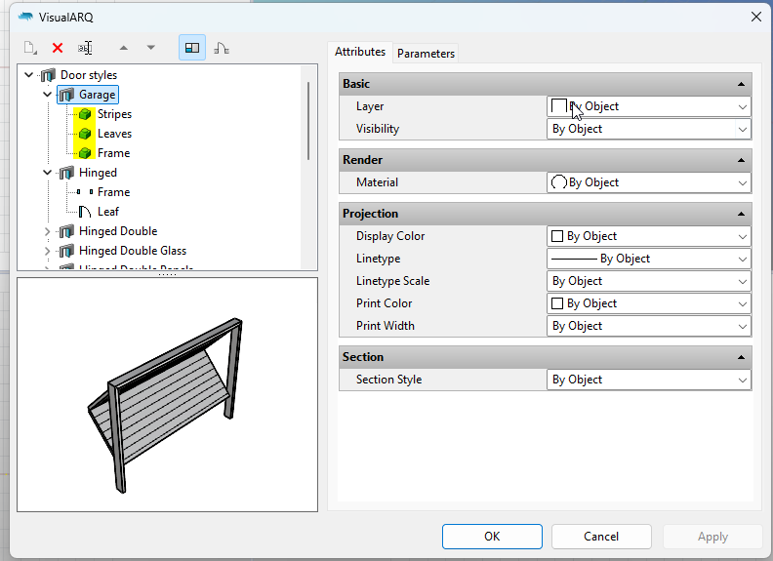Select the Leaves tree item
The width and height of the screenshot is (773, 561).
coord(114,134)
